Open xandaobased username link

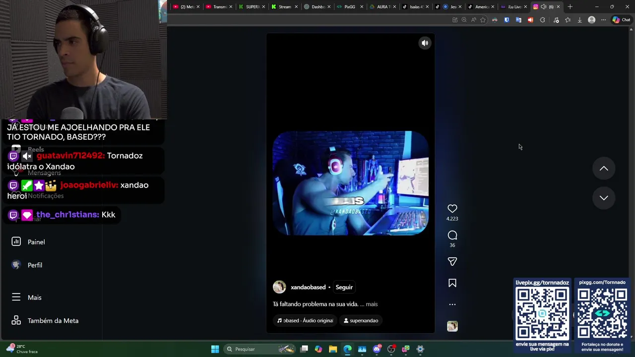coord(308,287)
